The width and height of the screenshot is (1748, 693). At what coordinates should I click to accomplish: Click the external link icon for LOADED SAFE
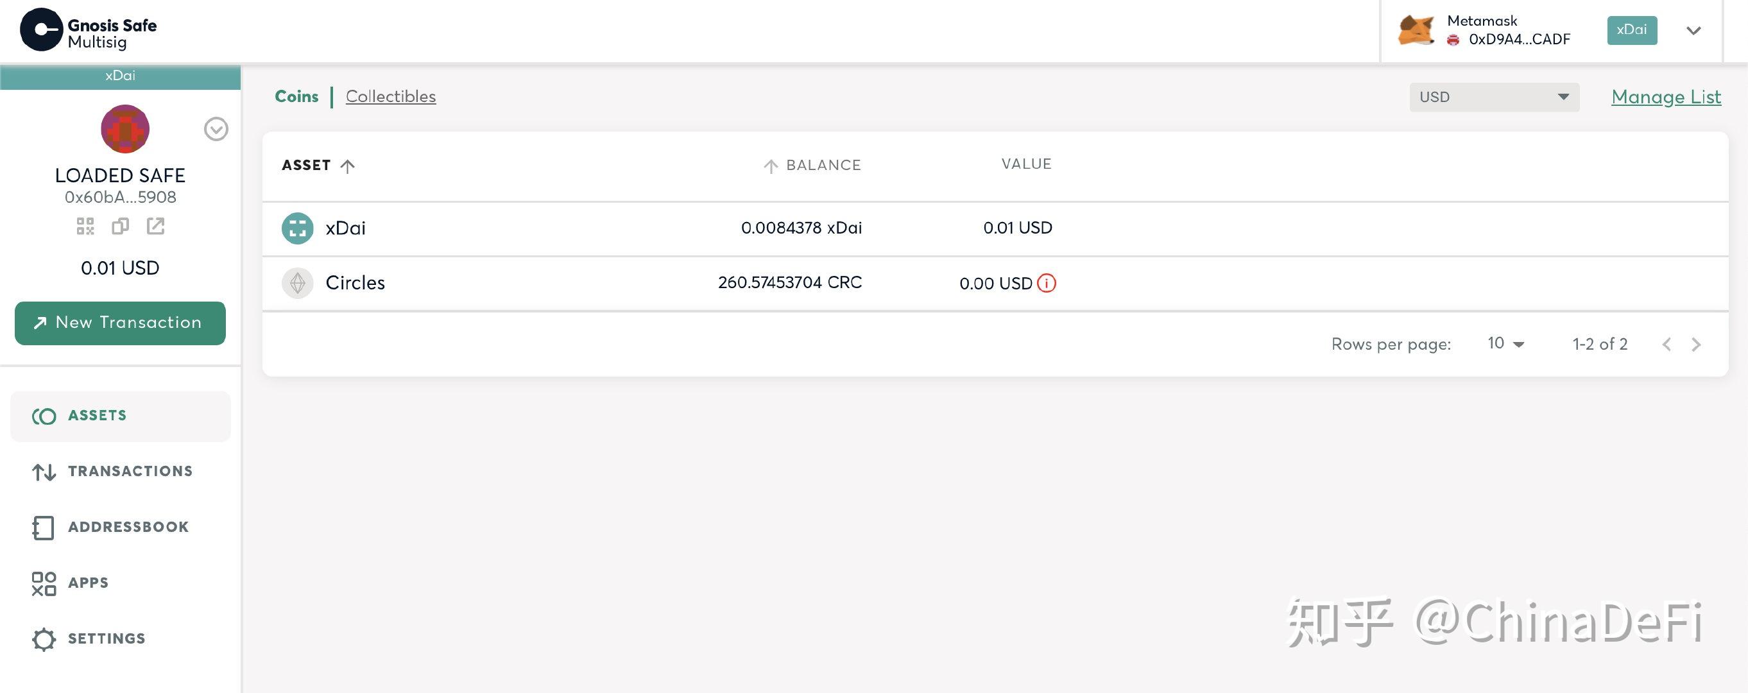pos(155,225)
